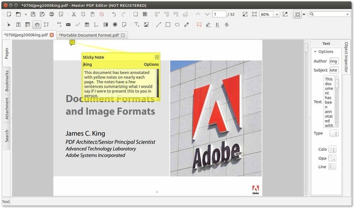
Task: Click the Fit page icon beside zoom
Action: tap(254, 14)
